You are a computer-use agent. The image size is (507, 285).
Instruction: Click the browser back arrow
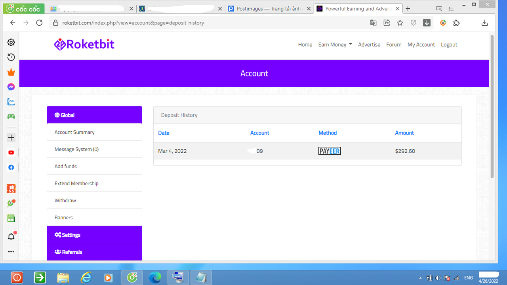[13, 23]
